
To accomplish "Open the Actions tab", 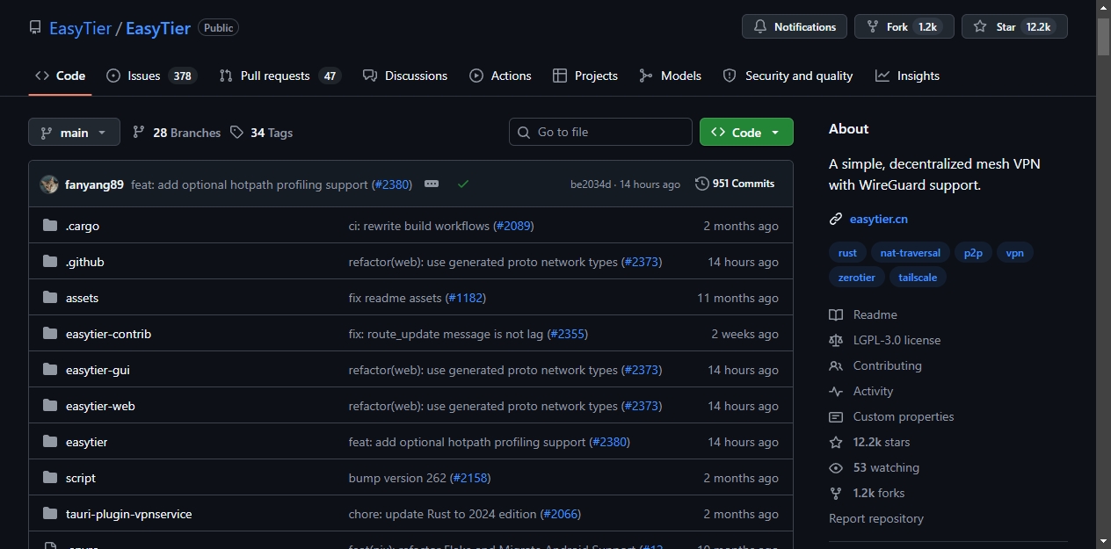I will 500,76.
